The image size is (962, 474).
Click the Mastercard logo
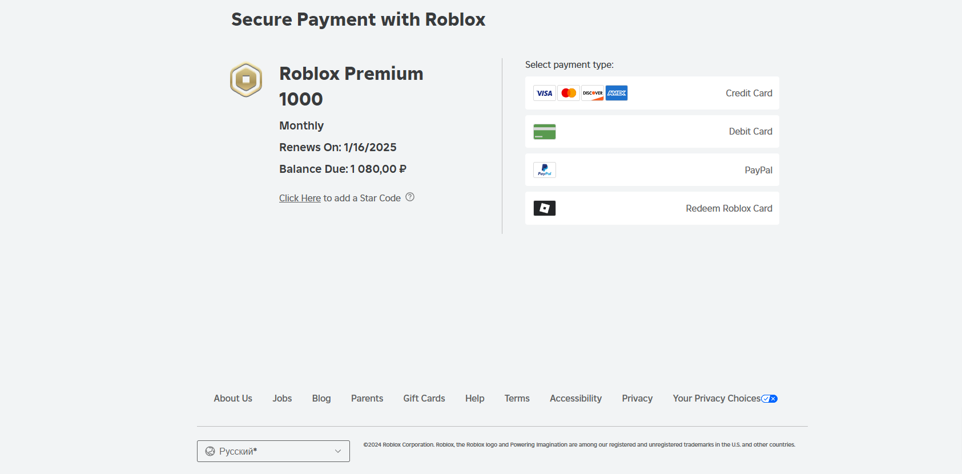(x=569, y=93)
